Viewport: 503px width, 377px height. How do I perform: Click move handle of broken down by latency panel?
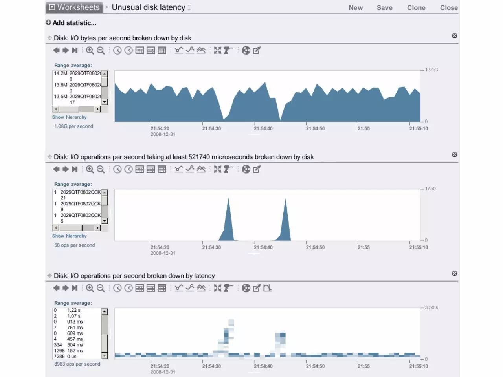point(50,276)
